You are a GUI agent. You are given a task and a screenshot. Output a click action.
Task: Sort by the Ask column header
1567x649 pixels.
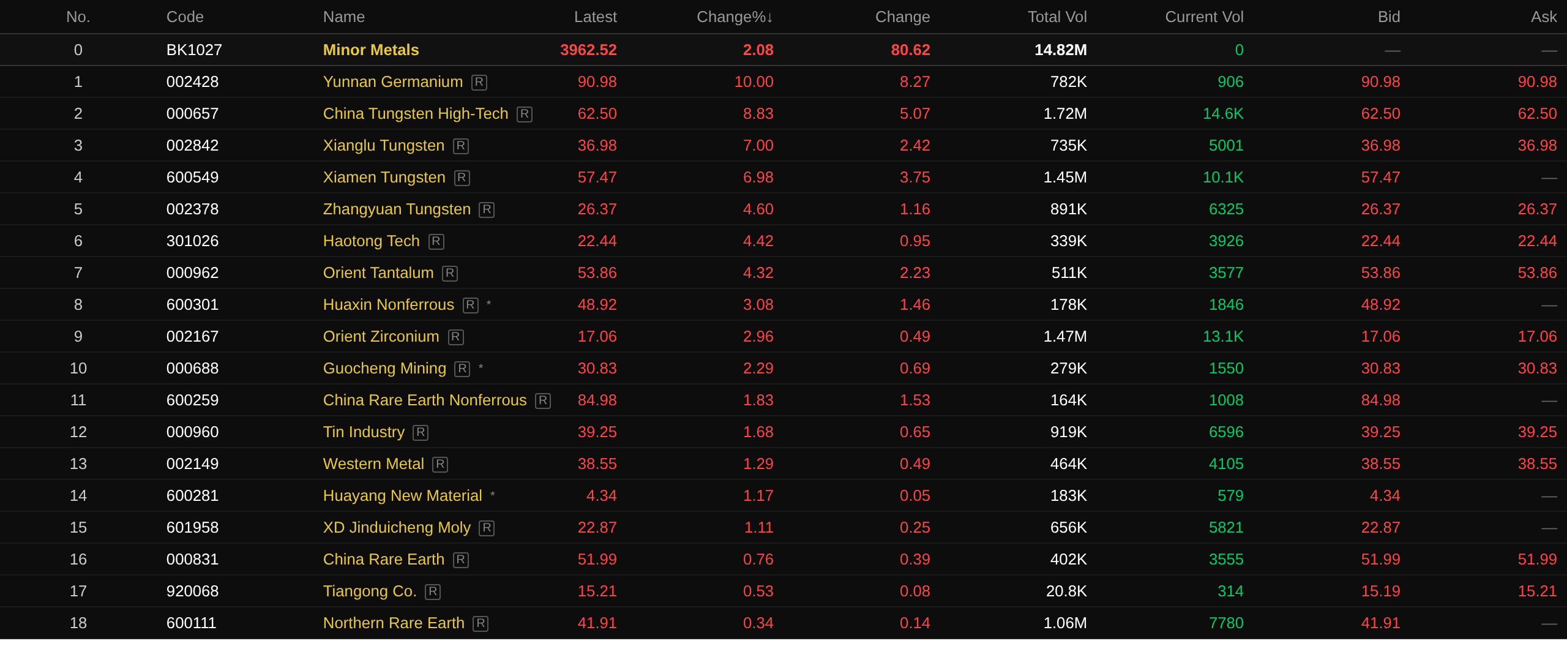coord(1544,17)
